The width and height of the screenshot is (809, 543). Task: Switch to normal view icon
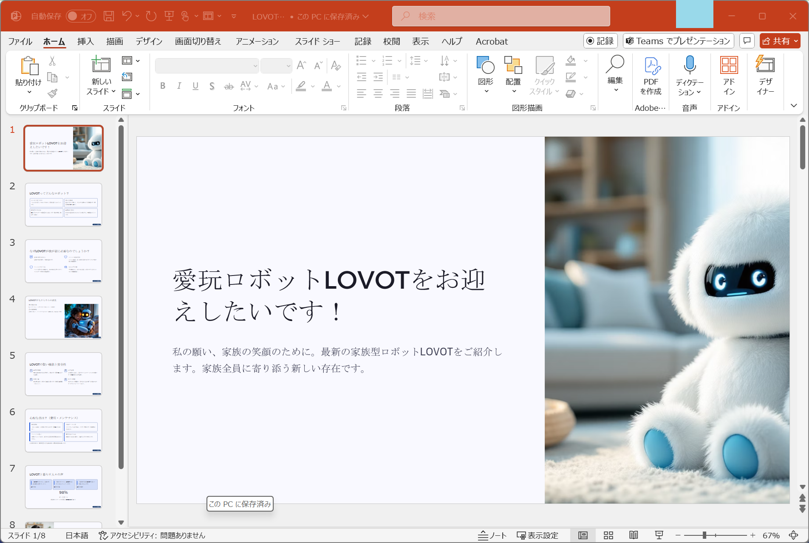pos(583,535)
